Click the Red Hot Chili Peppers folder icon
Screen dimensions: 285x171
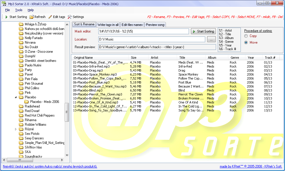click(21, 115)
